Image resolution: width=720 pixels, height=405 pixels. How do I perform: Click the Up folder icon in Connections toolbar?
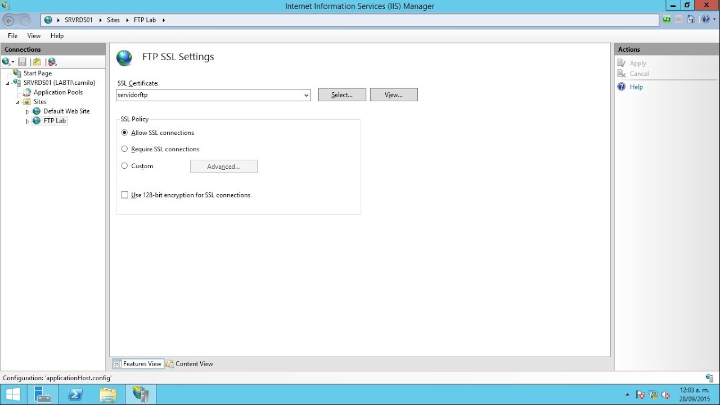click(37, 62)
